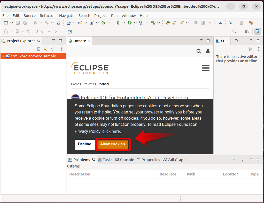Toggle Block Selection Mode icon
Image resolution: width=264 pixels, height=203 pixels.
click(x=203, y=23)
